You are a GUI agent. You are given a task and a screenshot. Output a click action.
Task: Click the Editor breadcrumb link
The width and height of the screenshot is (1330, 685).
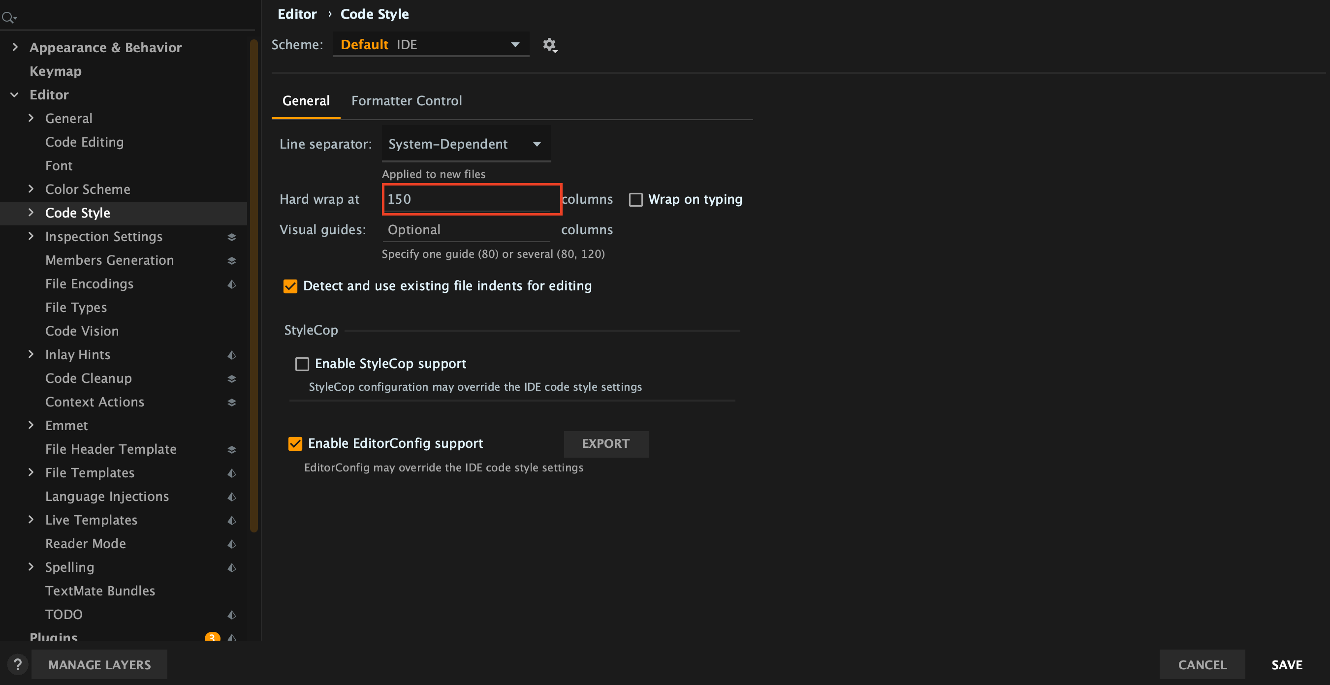(x=297, y=14)
